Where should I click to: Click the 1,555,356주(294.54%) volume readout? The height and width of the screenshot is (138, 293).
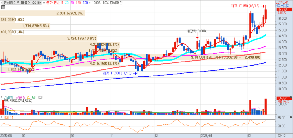coord(17,101)
